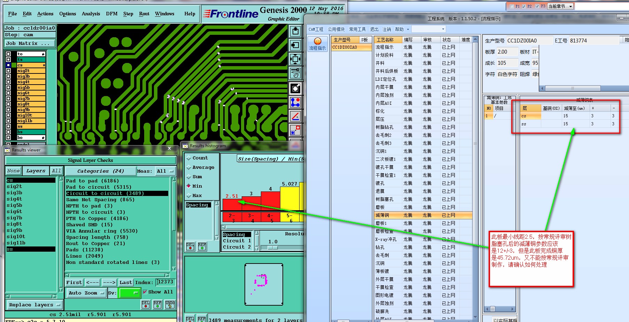
Task: Click REF icon under histogram Spacing list
Action: (x=202, y=246)
